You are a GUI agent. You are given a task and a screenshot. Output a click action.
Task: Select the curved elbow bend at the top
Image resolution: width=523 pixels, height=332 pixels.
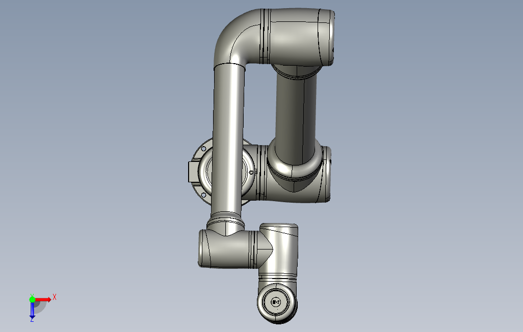point(237,37)
